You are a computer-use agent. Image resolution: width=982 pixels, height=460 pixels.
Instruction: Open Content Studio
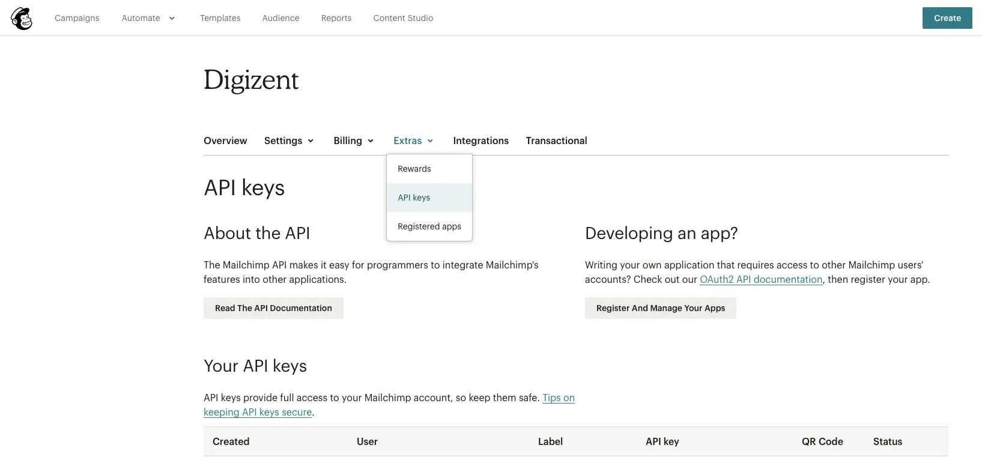(x=403, y=18)
